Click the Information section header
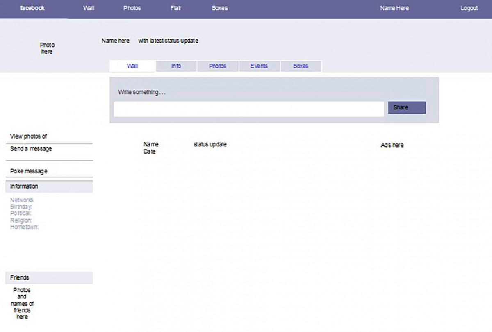The height and width of the screenshot is (332, 492). point(49,186)
